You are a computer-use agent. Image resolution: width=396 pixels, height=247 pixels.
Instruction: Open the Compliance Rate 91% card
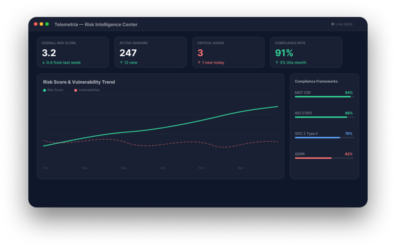pos(306,52)
